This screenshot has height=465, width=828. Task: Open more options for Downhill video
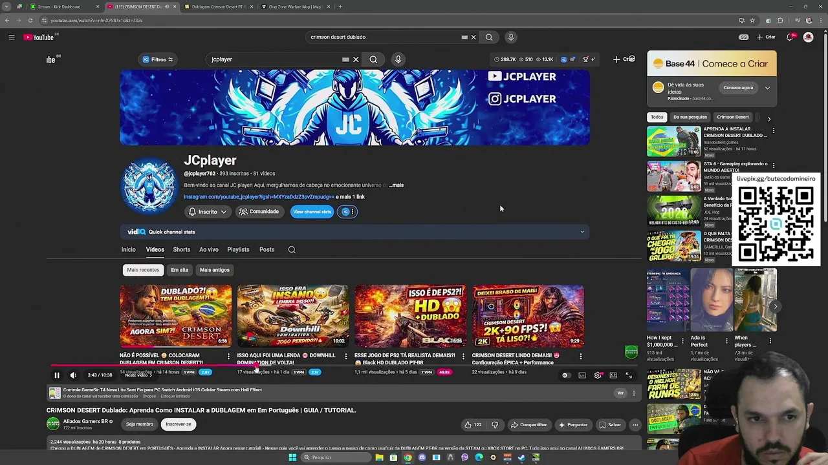(345, 356)
